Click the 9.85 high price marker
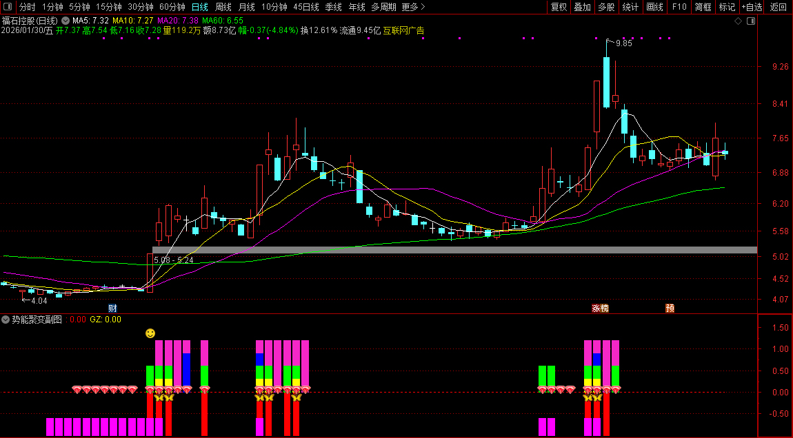Viewport: 793px width, 438px height. pos(623,43)
